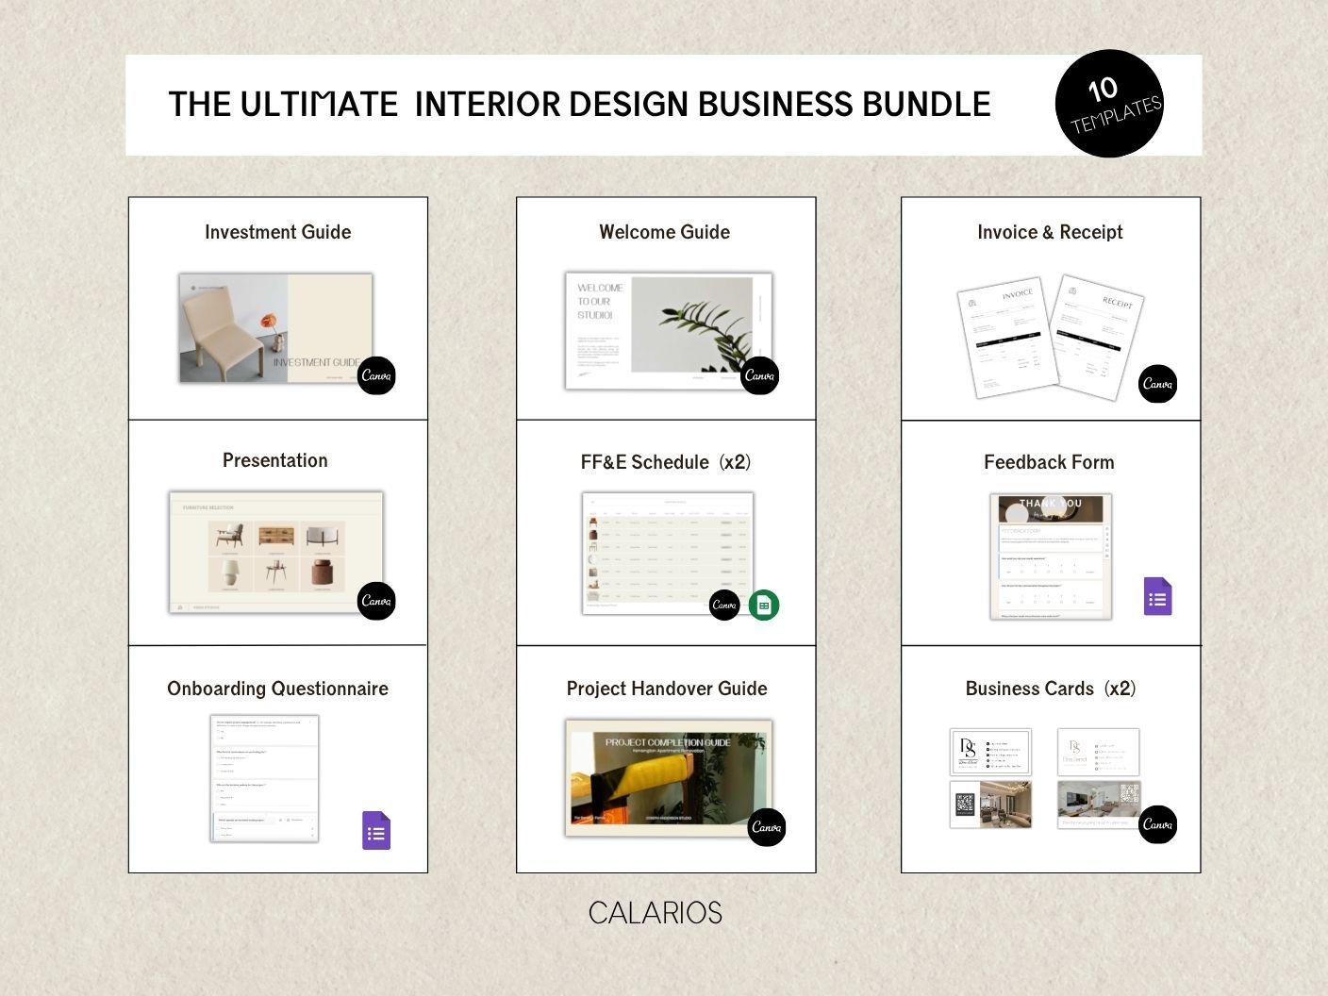The height and width of the screenshot is (996, 1328).
Task: Open the FF&E Schedule spreadsheet thumbnail
Action: [668, 553]
